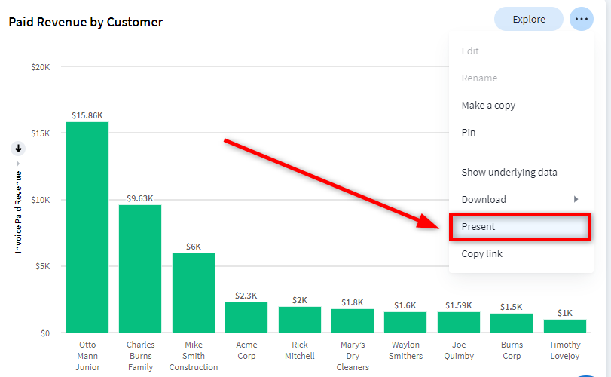Click the Rename menu entry

click(x=479, y=78)
